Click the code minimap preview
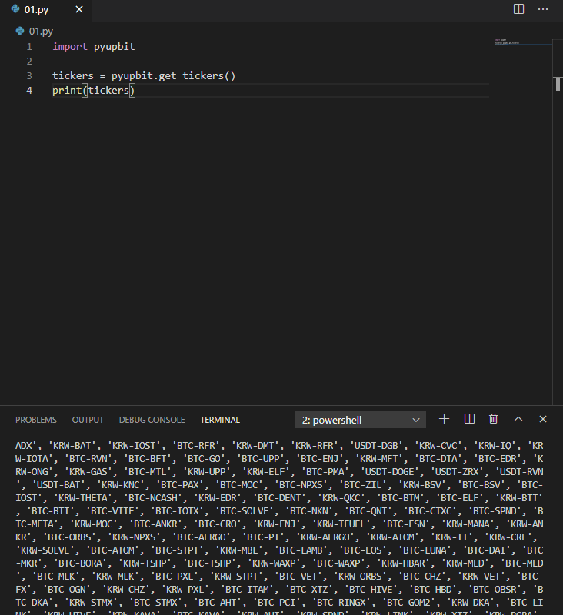This screenshot has height=615, width=563. pos(523,42)
